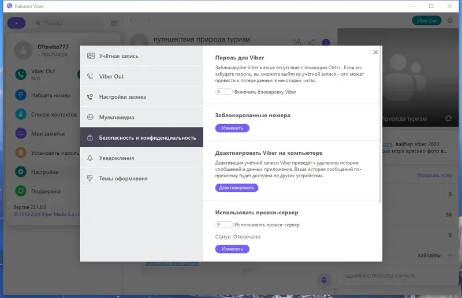Viewport: 462px width, 298px height.
Task: Click the back arrow in chat toolbar
Action: point(132,21)
